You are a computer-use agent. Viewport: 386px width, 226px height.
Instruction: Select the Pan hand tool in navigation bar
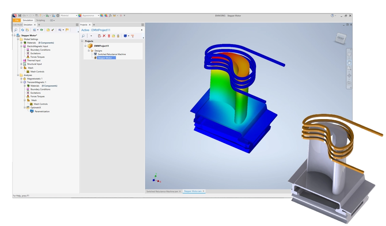(x=349, y=62)
